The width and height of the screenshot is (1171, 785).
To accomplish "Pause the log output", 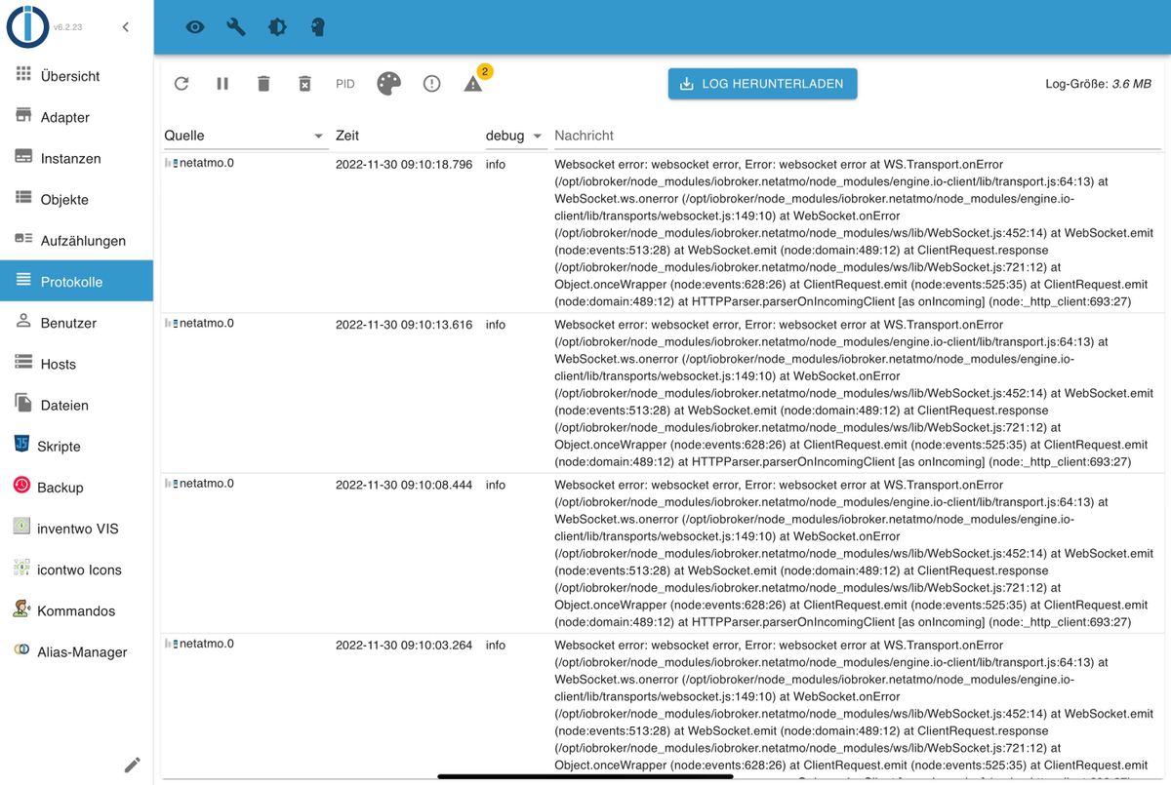I will [x=222, y=84].
